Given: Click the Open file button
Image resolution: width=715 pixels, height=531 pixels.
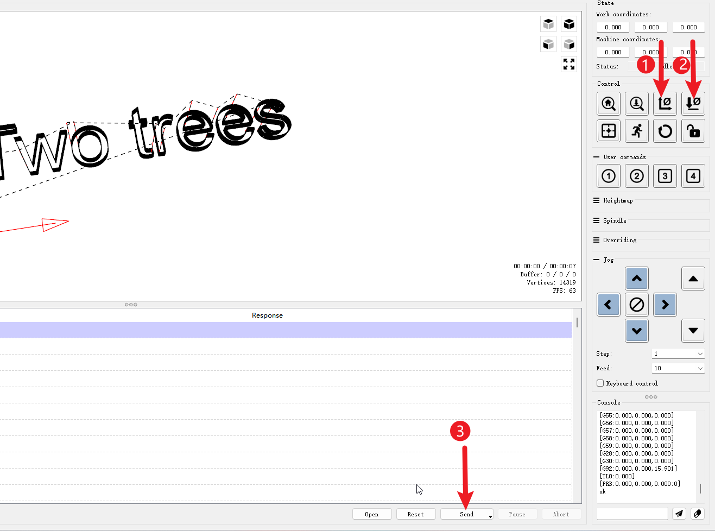Looking at the screenshot, I should pyautogui.click(x=372, y=514).
